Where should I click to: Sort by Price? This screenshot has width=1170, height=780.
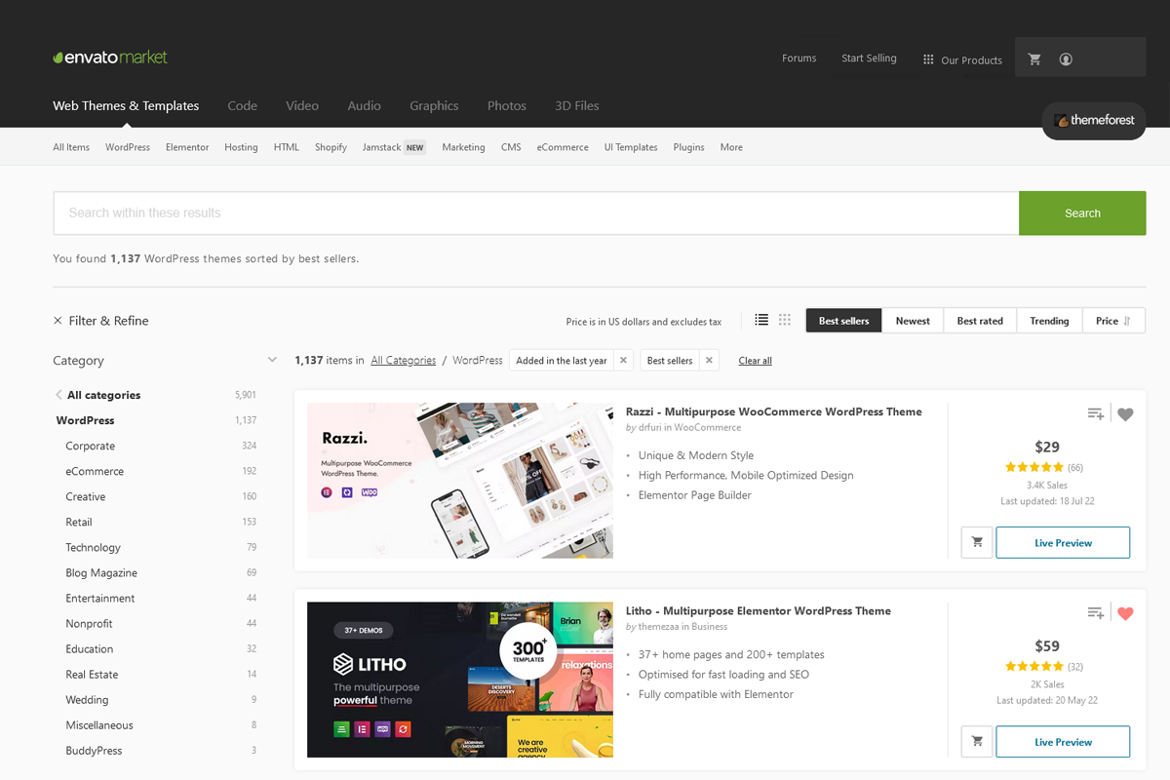tap(1113, 320)
